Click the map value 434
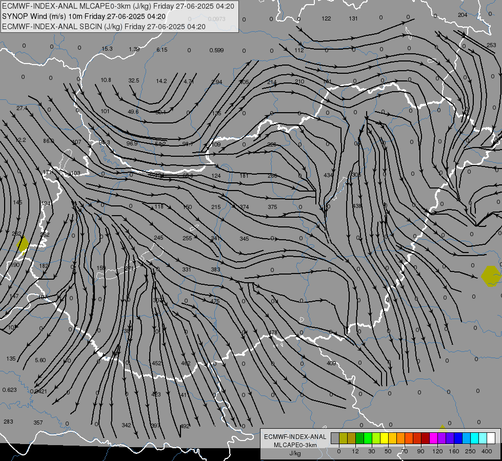 click(x=329, y=175)
